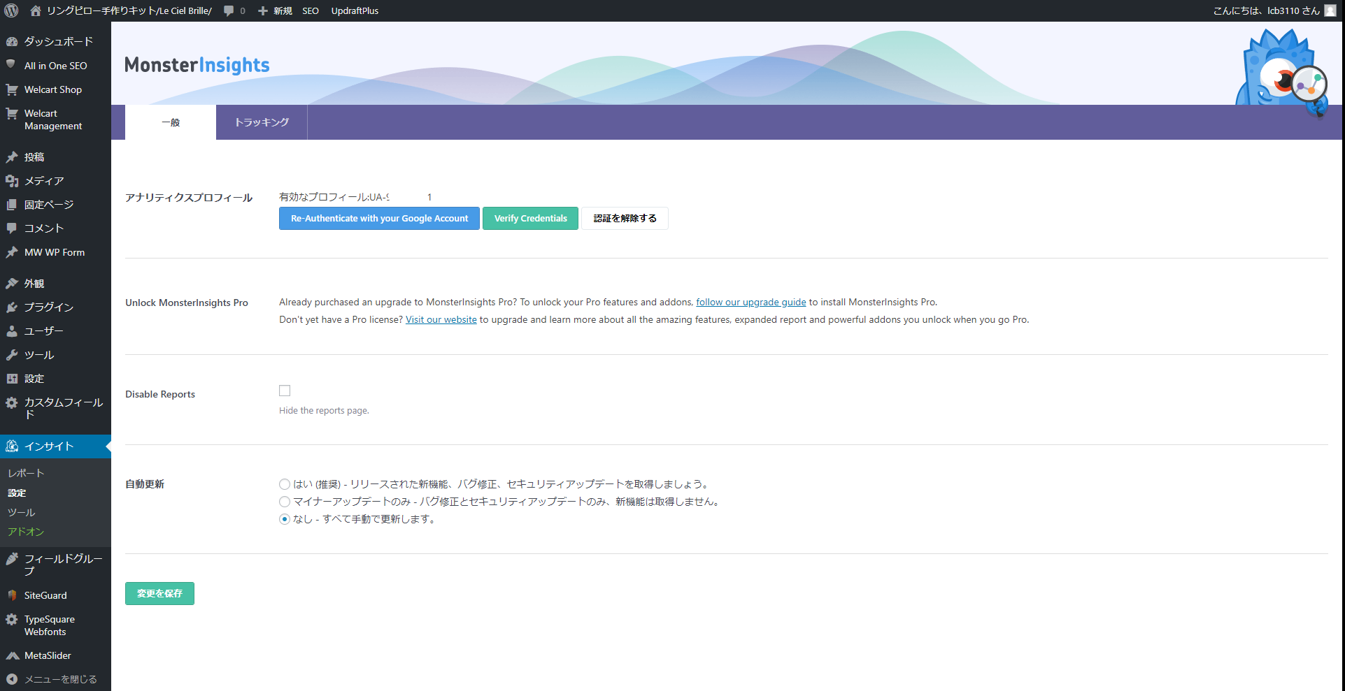Click the MetaSlider icon
The width and height of the screenshot is (1345, 691).
(12, 655)
